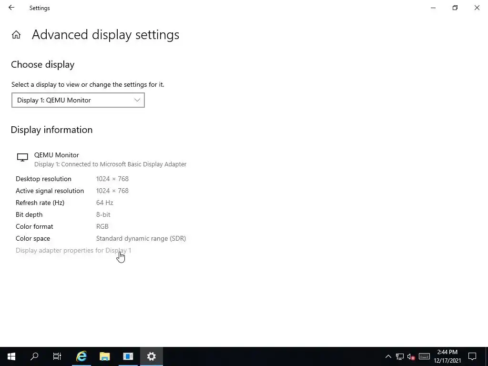Open the clock showing 2:44 PM
The height and width of the screenshot is (366, 488).
pyautogui.click(x=447, y=356)
